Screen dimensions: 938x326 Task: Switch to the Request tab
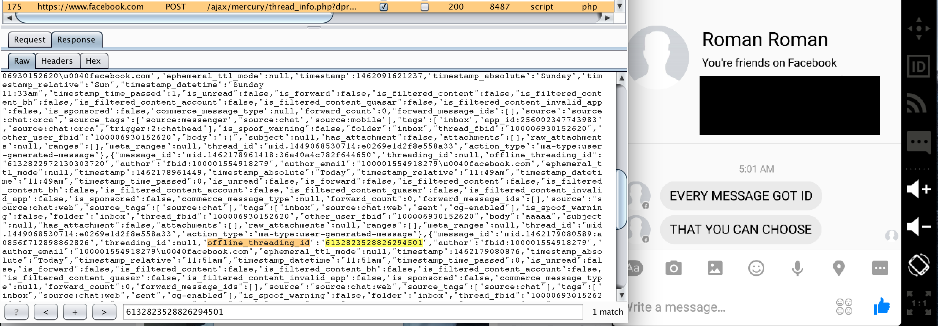click(30, 40)
